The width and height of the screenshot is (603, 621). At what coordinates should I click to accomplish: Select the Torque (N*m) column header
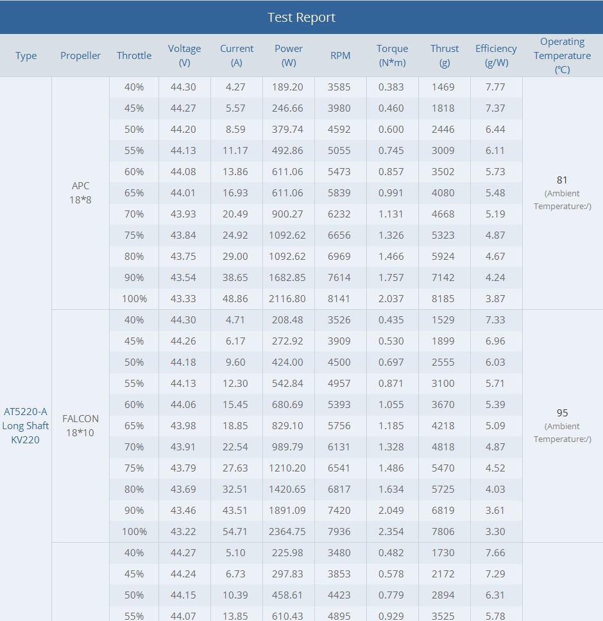pyautogui.click(x=392, y=55)
